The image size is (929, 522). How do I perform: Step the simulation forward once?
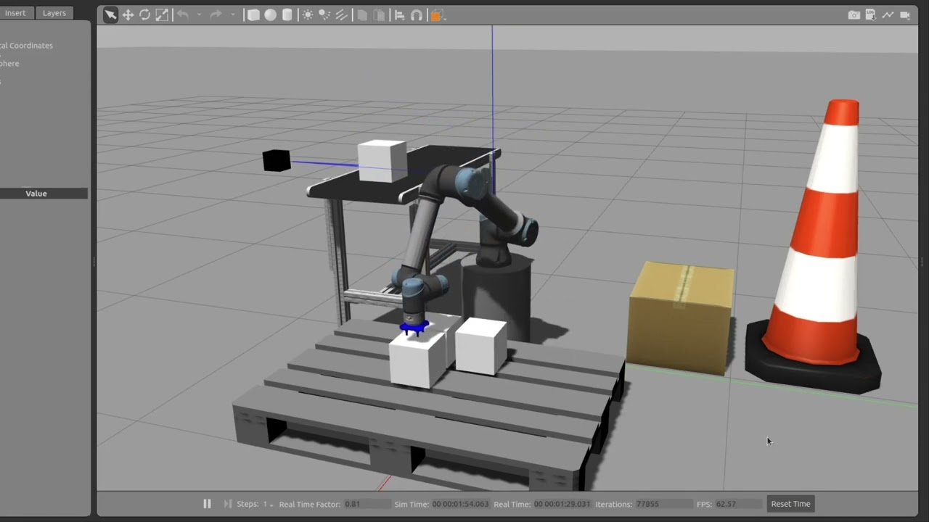click(227, 504)
